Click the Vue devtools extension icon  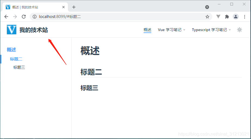tap(218, 17)
